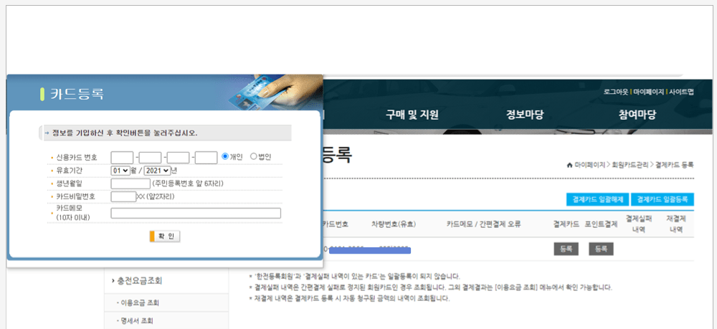Click the 로그아웃 link

[x=617, y=92]
